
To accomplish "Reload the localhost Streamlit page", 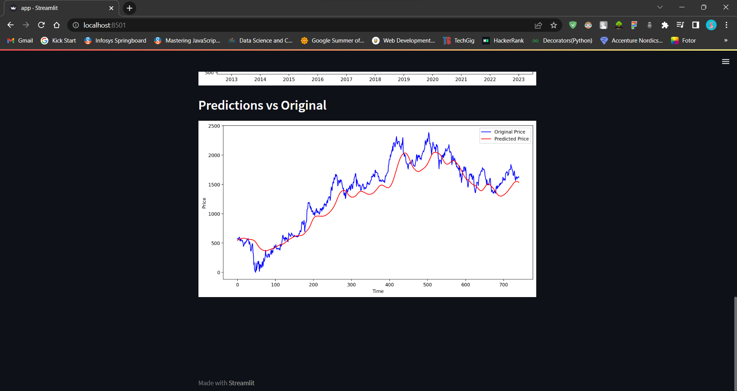I will (x=41, y=25).
